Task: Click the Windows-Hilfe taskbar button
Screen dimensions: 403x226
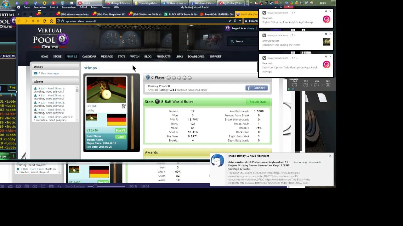Action: 202,3
